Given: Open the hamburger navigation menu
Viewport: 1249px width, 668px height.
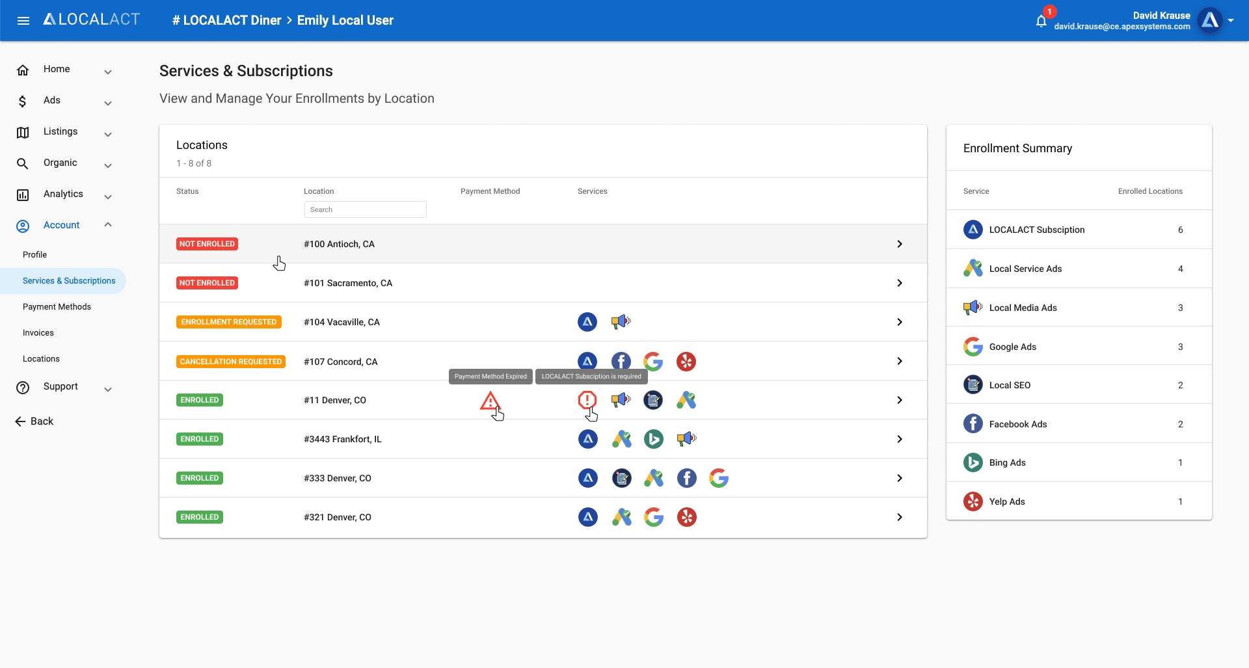Looking at the screenshot, I should tap(23, 20).
